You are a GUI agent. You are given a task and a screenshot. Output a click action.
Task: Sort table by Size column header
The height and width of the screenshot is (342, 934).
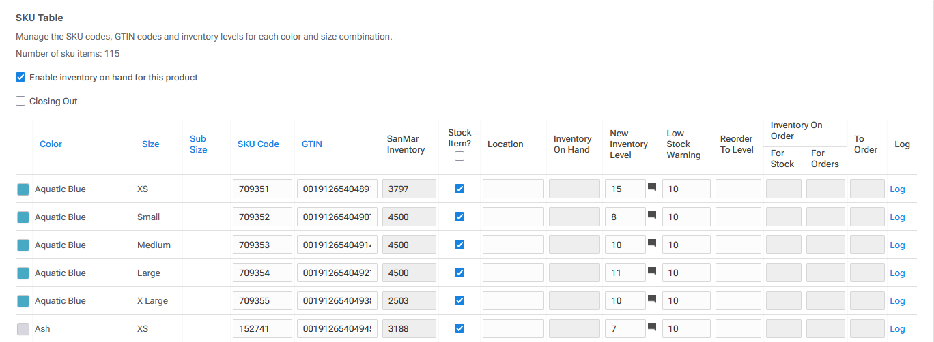[150, 144]
